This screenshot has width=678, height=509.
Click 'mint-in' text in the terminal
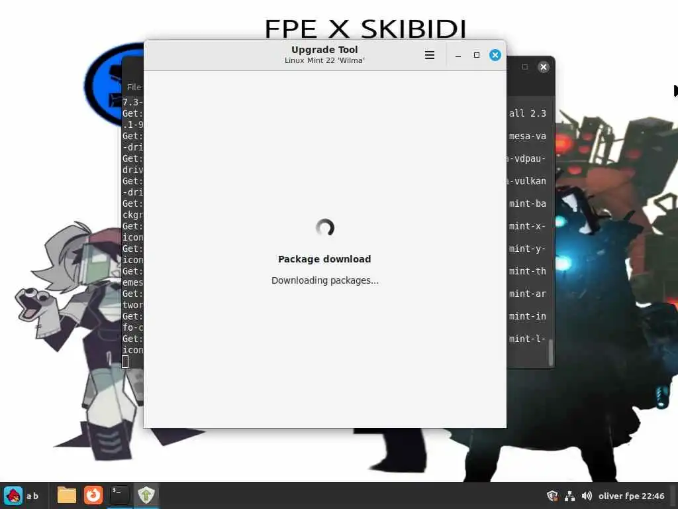[x=528, y=316]
